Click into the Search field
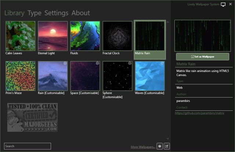 [28, 146]
